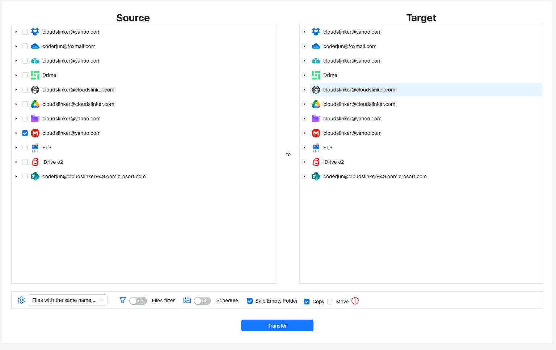Uncheck the Gmail account checkbox in Source
Screen dimensions: 556x350
pos(25,133)
